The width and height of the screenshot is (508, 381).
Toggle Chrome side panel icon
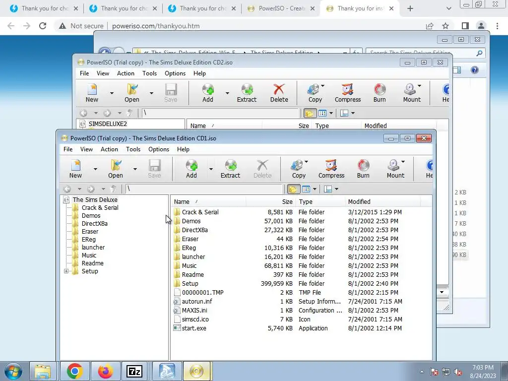pyautogui.click(x=465, y=26)
